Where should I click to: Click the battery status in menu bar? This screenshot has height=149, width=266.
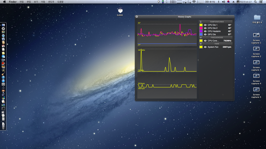[x=210, y=2]
